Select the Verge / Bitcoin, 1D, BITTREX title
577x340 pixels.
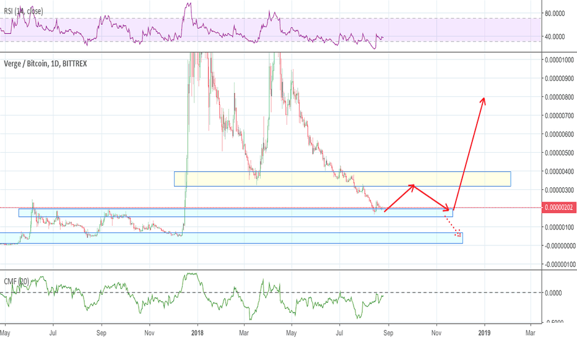point(45,64)
